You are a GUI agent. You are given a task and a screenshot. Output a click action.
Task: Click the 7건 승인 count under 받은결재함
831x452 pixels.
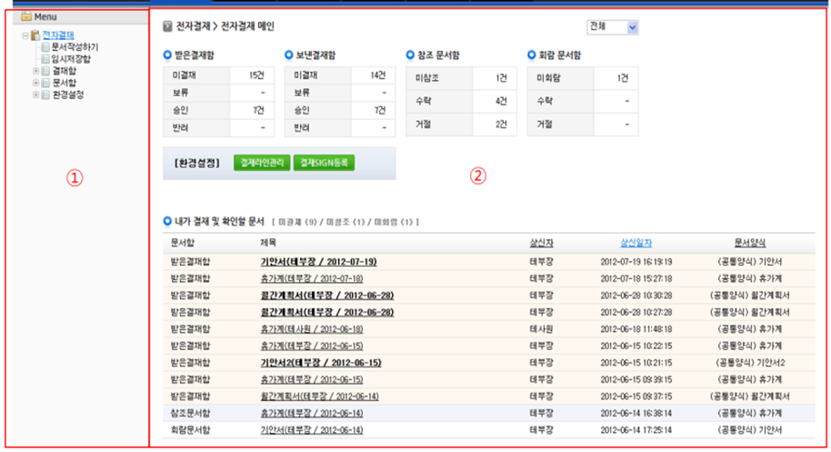click(258, 110)
